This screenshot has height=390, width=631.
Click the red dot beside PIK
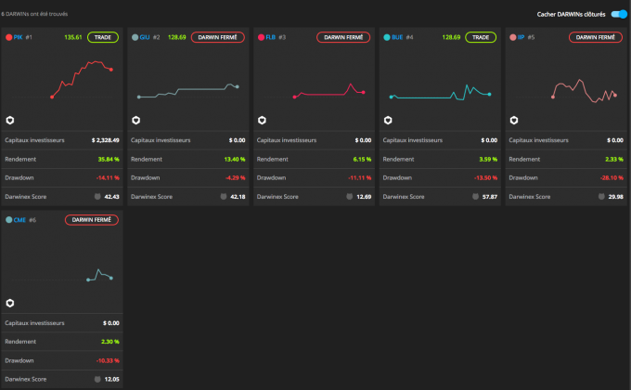(9, 37)
